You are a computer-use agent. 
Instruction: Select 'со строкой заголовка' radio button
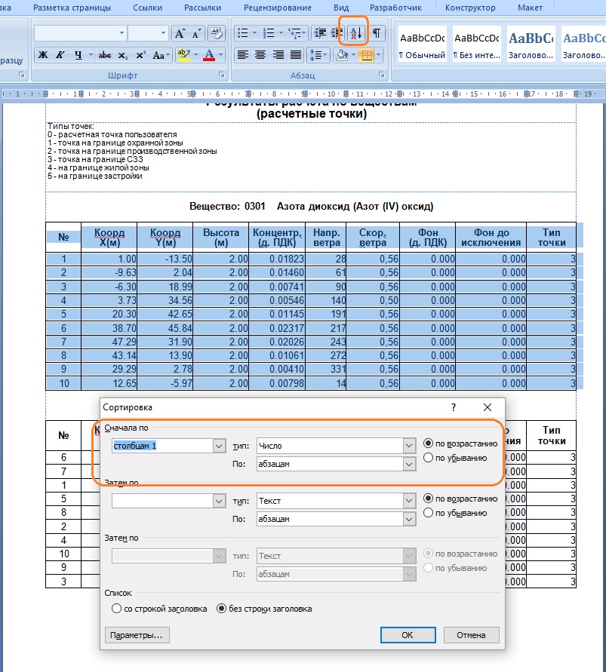tap(116, 609)
